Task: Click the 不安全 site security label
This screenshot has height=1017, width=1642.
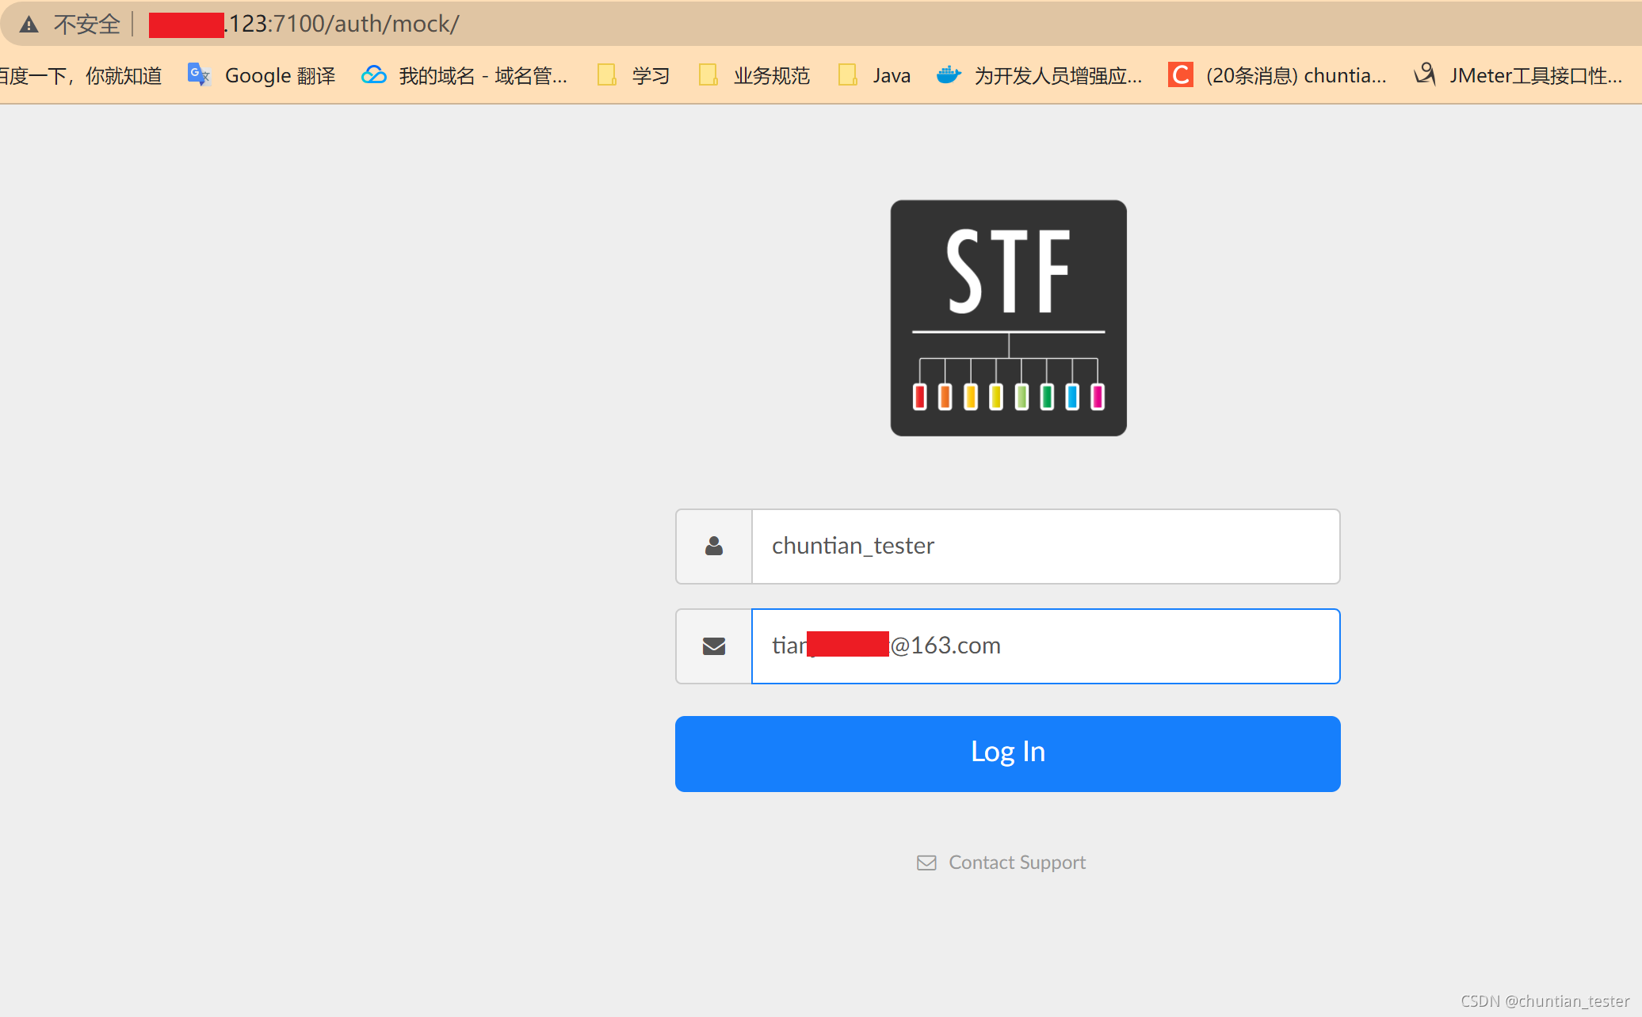Action: coord(86,25)
